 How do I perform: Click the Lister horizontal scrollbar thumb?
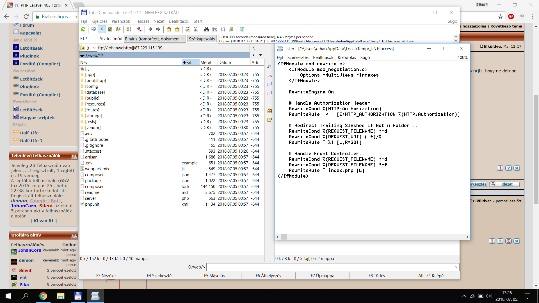pyautogui.click(x=284, y=237)
